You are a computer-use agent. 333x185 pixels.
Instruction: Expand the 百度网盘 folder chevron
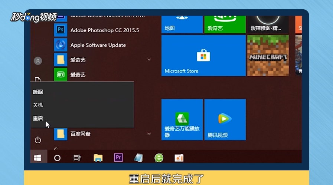point(149,134)
